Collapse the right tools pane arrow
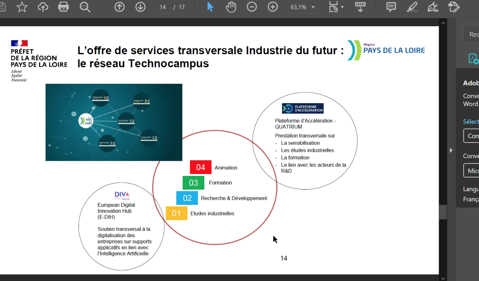The height and width of the screenshot is (281, 479). [451, 150]
